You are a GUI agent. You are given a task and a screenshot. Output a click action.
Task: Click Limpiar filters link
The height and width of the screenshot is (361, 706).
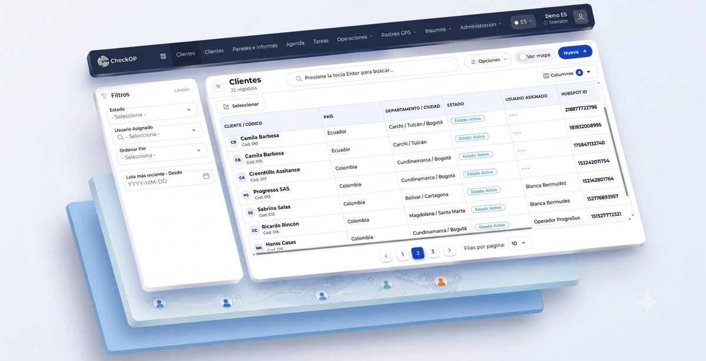tap(182, 90)
